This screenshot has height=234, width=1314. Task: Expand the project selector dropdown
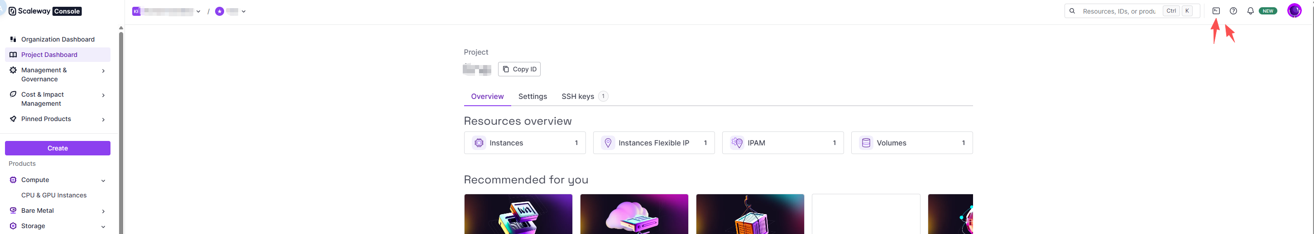click(x=244, y=11)
